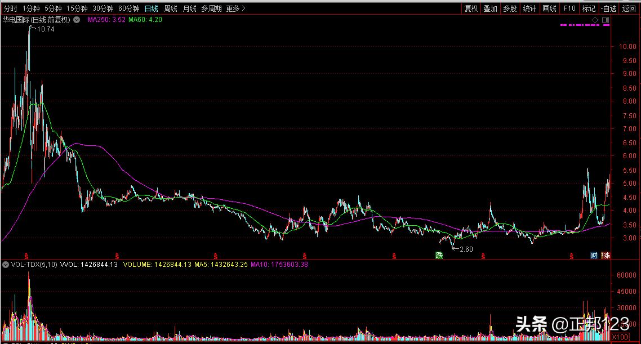Open the VOL-TDX indicator dropdown arrow
The width and height of the screenshot is (641, 344).
click(5, 265)
